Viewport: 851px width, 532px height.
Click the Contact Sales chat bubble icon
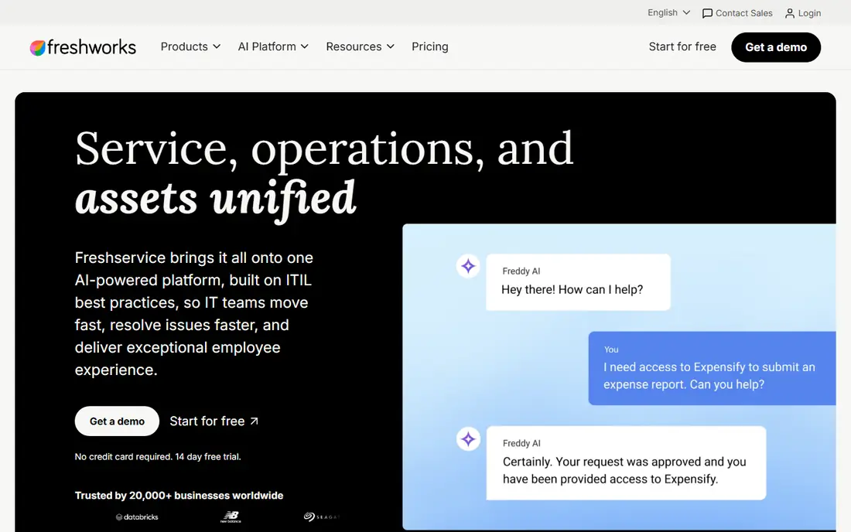tap(707, 14)
